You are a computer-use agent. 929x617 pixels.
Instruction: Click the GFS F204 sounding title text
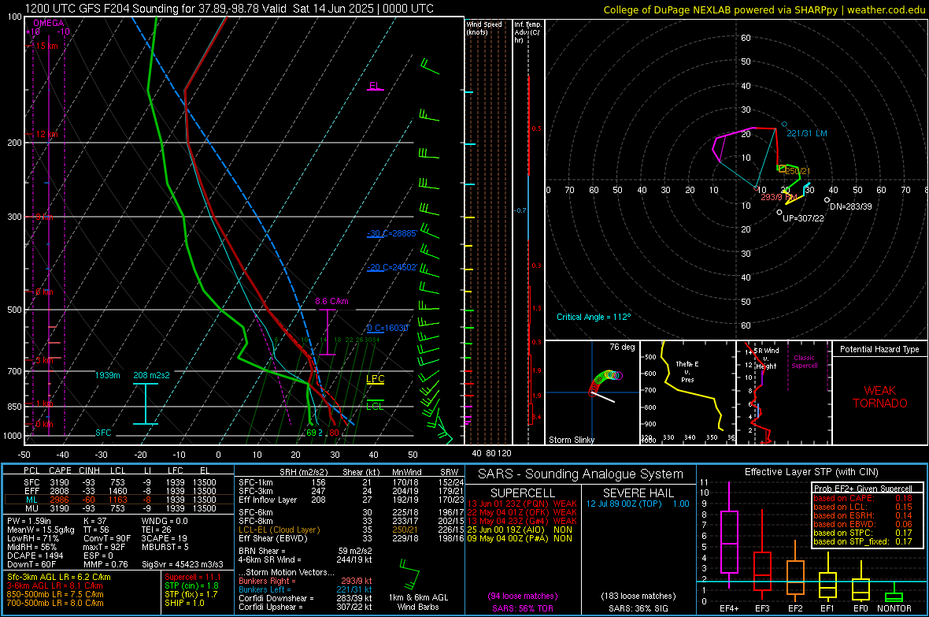pos(229,9)
